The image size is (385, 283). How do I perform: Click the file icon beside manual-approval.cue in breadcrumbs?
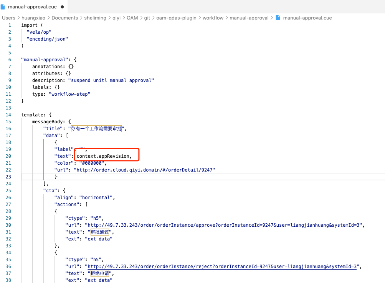278,18
